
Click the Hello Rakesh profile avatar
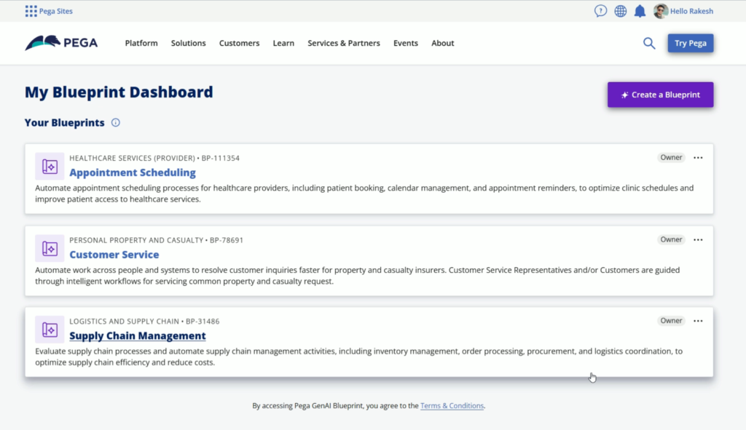point(660,11)
